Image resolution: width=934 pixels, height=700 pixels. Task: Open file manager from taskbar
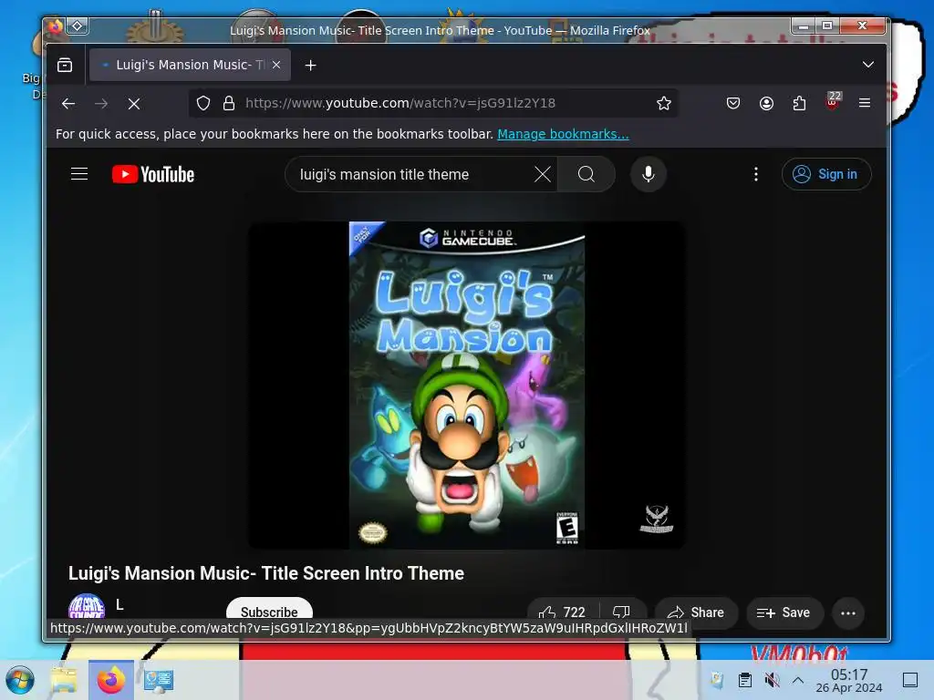[x=64, y=680]
